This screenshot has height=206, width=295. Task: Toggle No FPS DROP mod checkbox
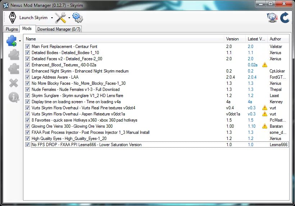point(27,145)
